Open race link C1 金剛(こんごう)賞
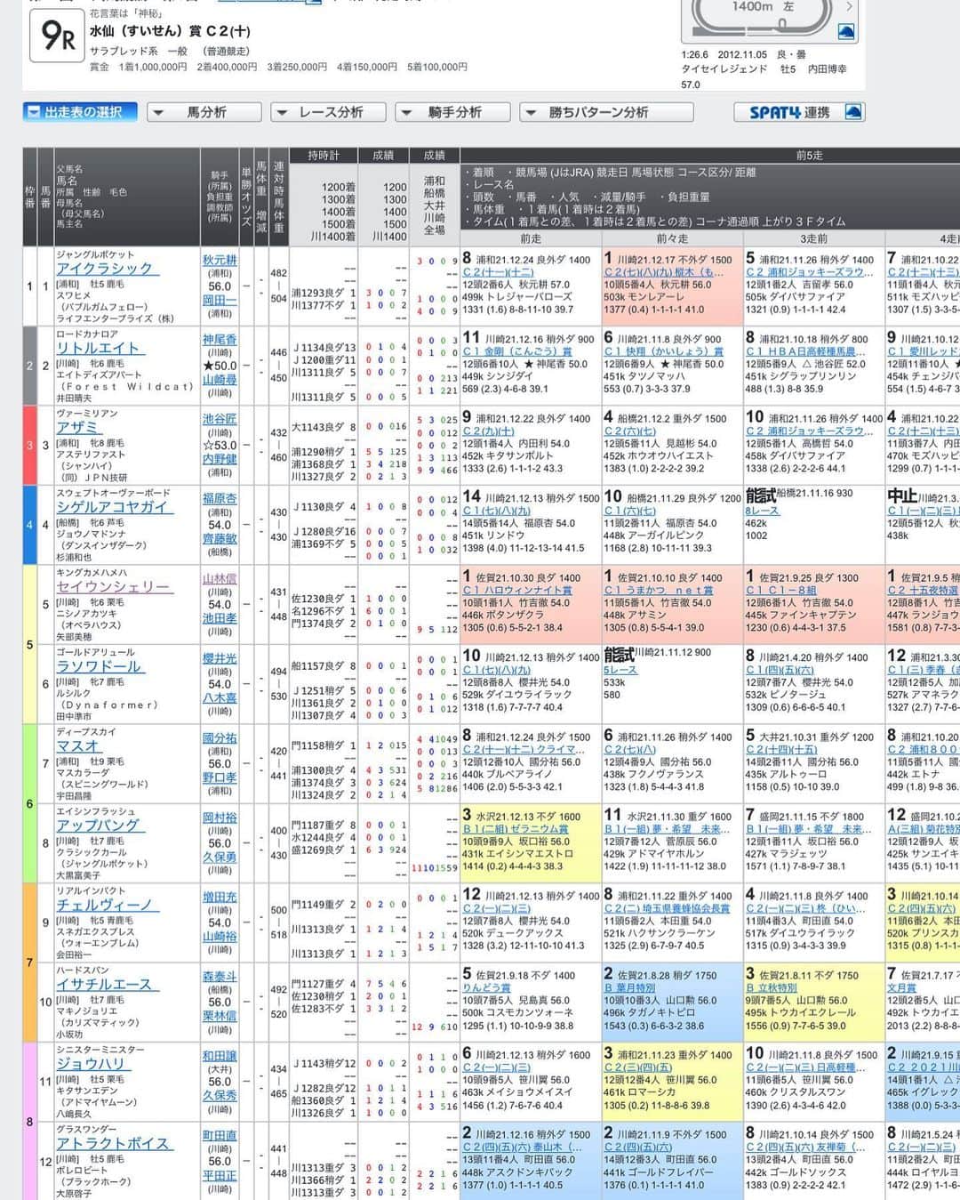960x1200 pixels. (x=517, y=351)
